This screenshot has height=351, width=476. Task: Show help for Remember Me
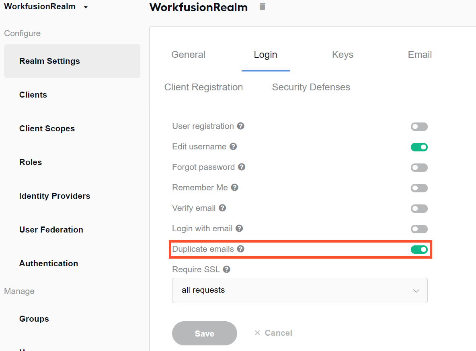pos(235,188)
